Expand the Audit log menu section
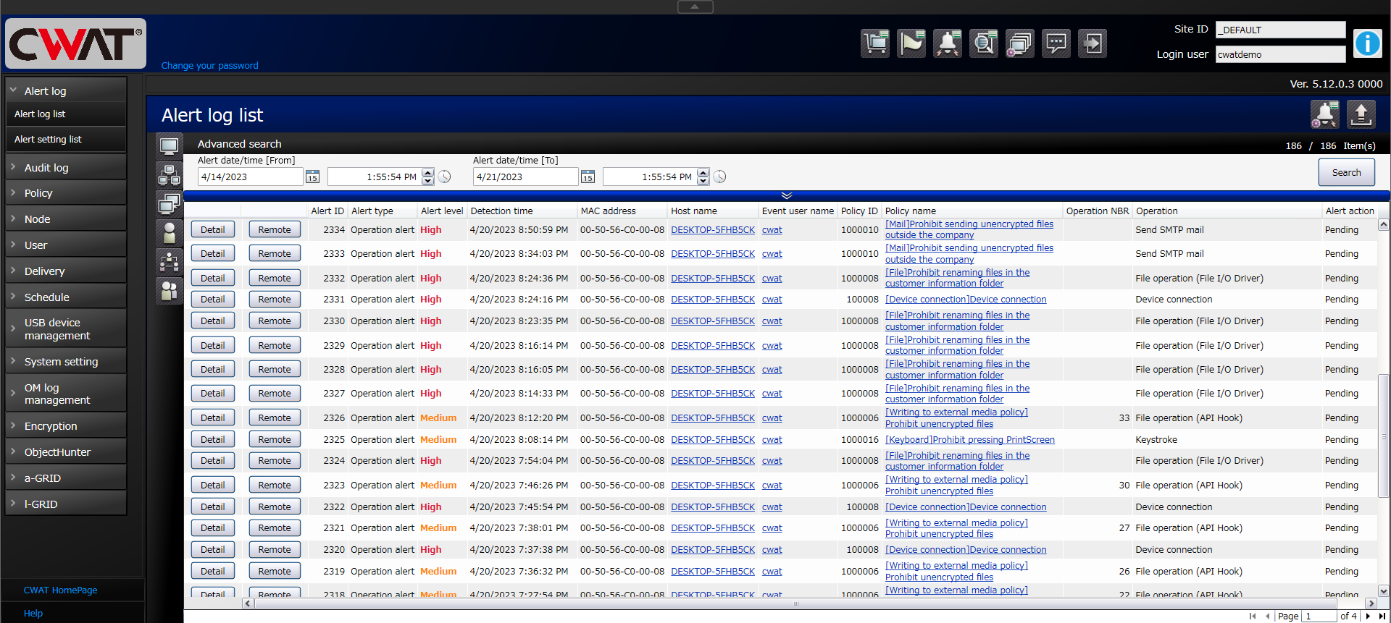The width and height of the screenshot is (1391, 623). pyautogui.click(x=66, y=167)
